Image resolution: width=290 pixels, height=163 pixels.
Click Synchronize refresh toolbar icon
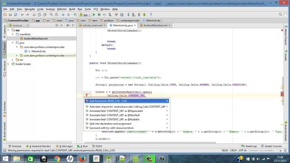16,14
